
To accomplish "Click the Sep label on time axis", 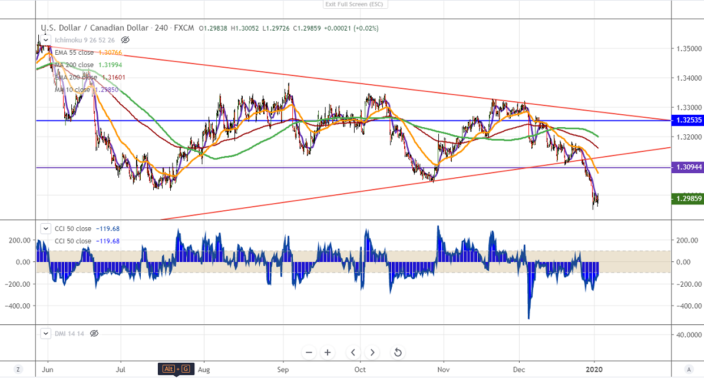I will (x=283, y=370).
